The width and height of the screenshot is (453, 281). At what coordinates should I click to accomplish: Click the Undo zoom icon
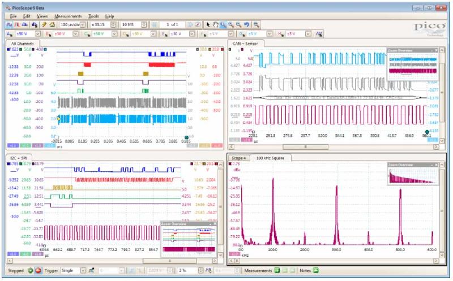click(x=247, y=25)
